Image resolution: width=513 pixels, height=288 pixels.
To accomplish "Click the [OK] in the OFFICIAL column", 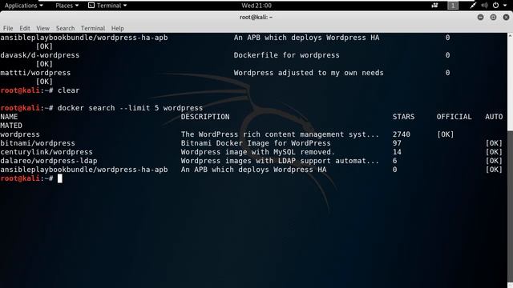I will pyautogui.click(x=446, y=134).
